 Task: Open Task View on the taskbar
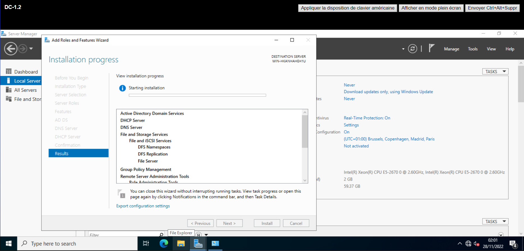coord(146,243)
